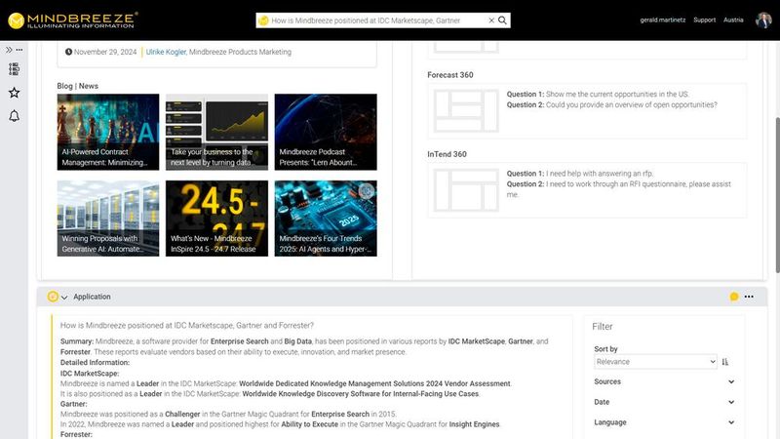Click the InTend 360 layout placeholder image
780x439 pixels.
466,189
